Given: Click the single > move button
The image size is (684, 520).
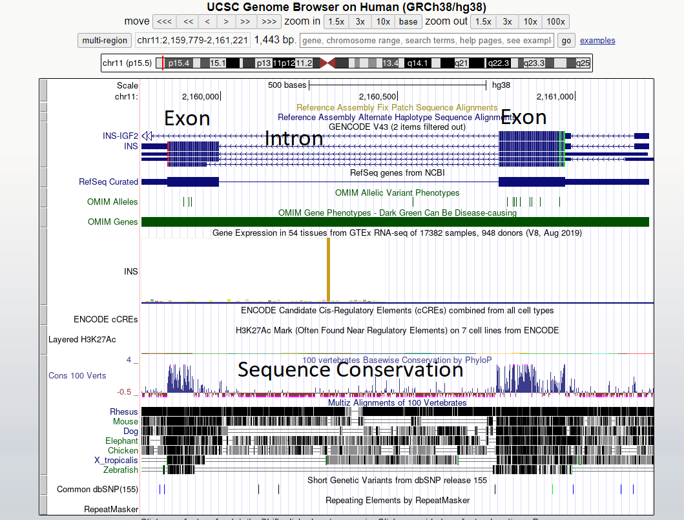Looking at the screenshot, I should (226, 22).
